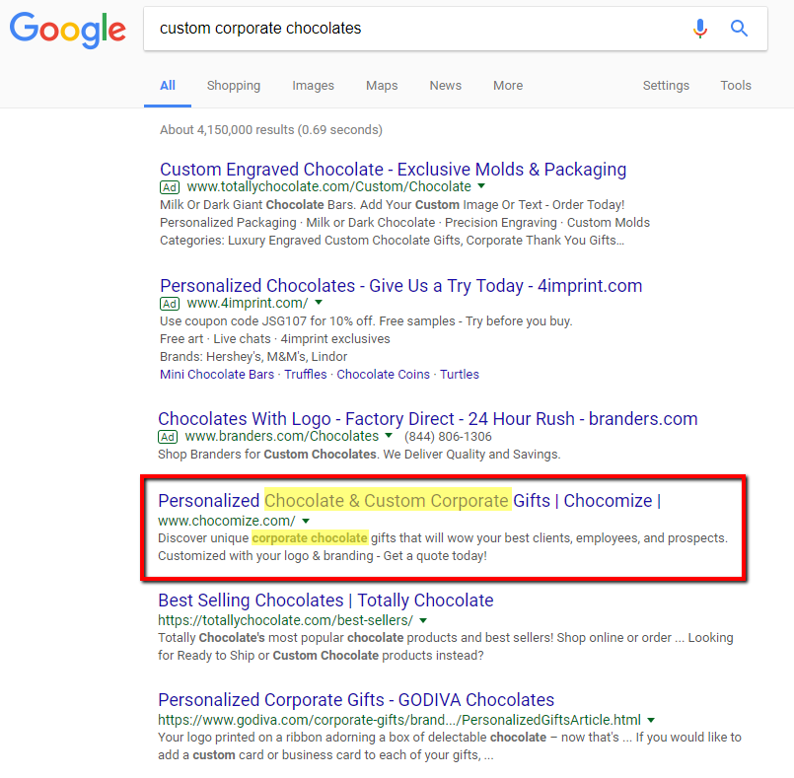Image resolution: width=794 pixels, height=778 pixels.
Task: Click Ad badge beside totallychocolate.com URL
Action: coord(170,187)
